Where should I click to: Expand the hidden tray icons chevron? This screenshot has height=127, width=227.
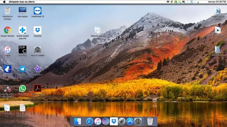195,2
